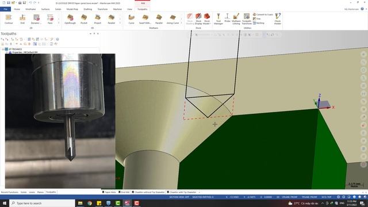Toggle Stock Display

(x=198, y=19)
